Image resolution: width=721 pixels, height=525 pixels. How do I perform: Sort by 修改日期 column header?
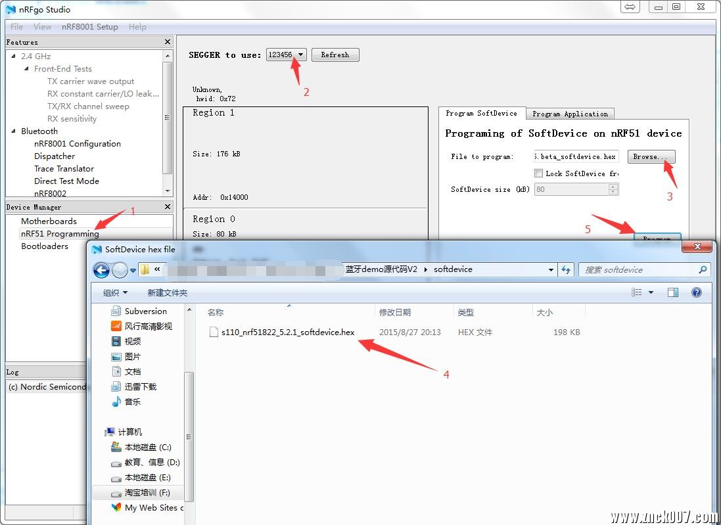(394, 313)
